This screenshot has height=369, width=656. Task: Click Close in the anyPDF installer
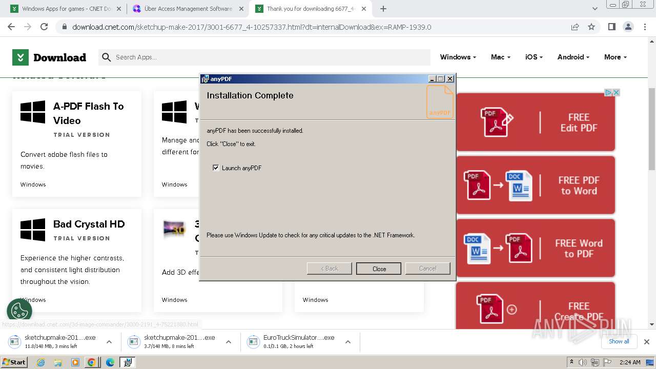tap(379, 269)
